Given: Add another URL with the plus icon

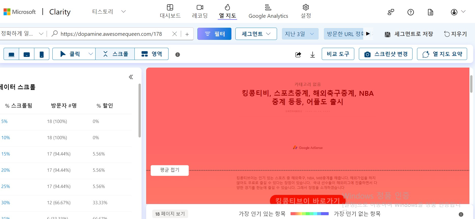Looking at the screenshot, I should (187, 34).
